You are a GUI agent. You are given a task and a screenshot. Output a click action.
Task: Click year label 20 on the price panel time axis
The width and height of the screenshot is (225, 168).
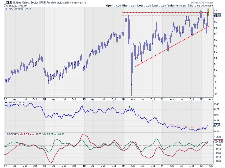123,99
